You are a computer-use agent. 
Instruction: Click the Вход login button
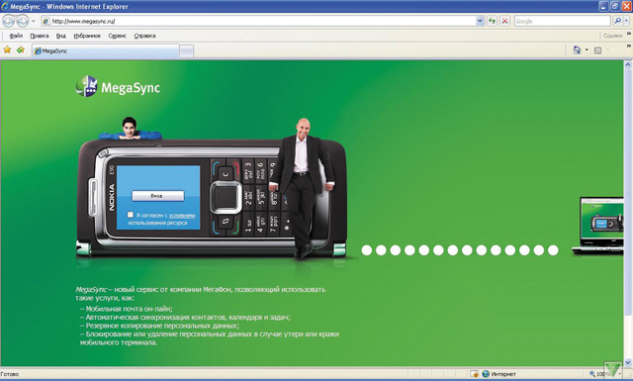[x=158, y=196]
